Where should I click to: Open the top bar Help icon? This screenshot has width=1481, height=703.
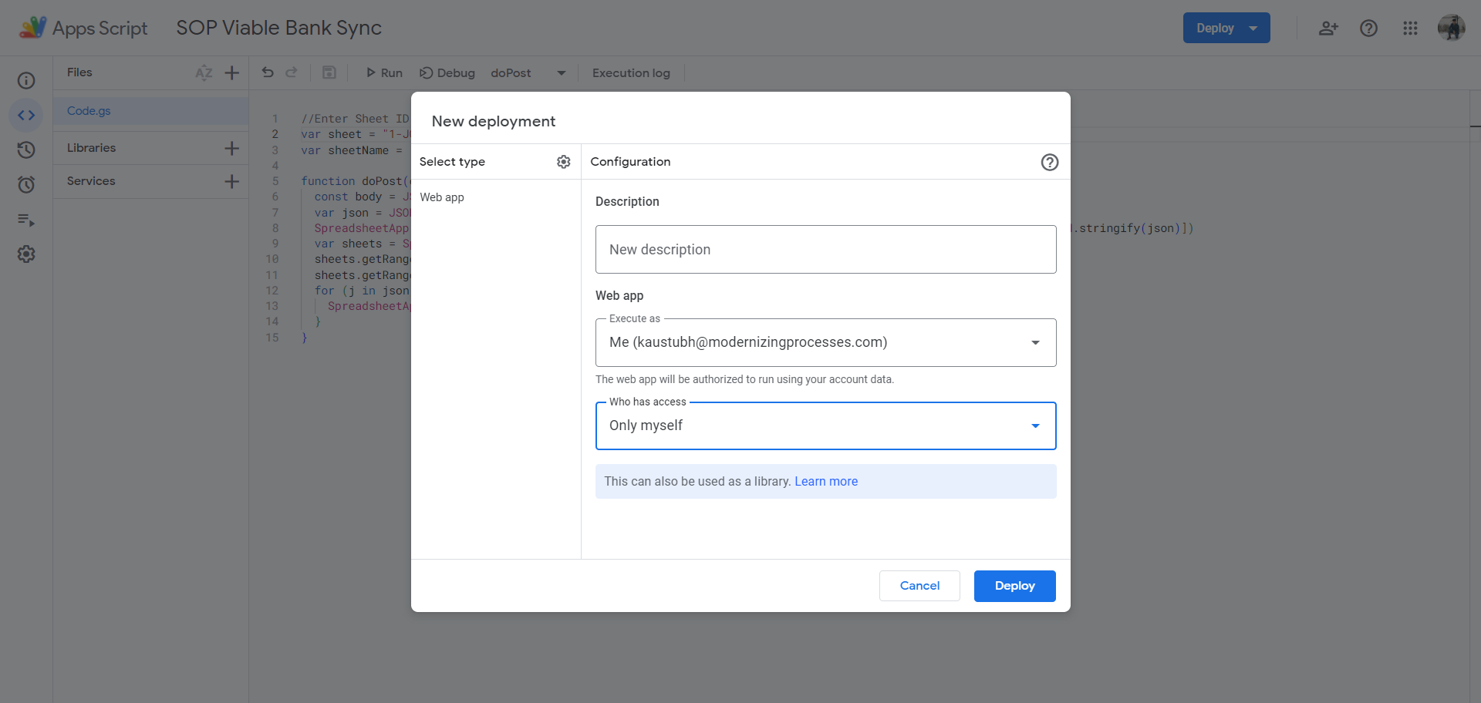[x=1368, y=29]
